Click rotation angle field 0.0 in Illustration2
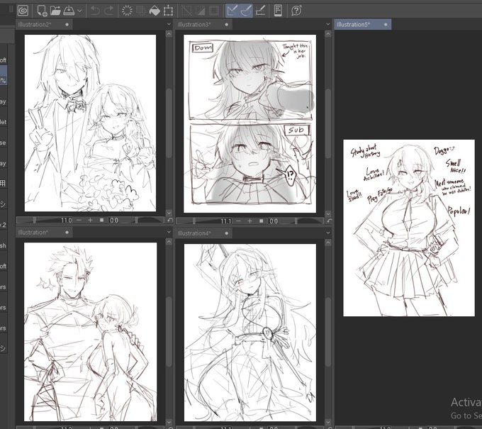This screenshot has width=482, height=429. pyautogui.click(x=114, y=221)
